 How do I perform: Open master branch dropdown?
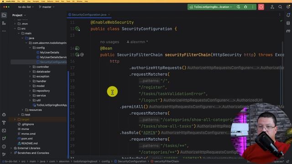pos(47,7)
